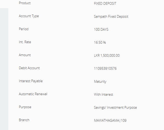Image resolution: width=164 pixels, height=130 pixels.
Task: Click the Debit Account label
Action: 29,68
